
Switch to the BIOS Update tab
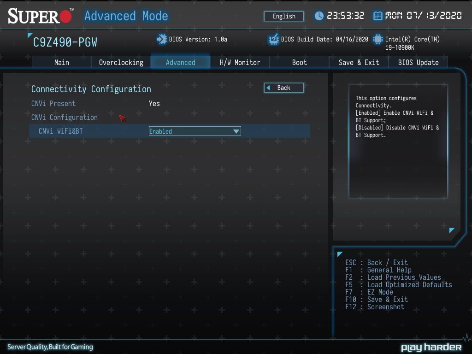click(418, 62)
